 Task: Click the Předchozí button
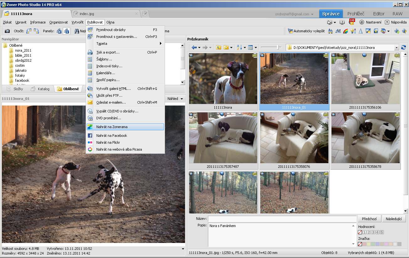tap(369, 219)
